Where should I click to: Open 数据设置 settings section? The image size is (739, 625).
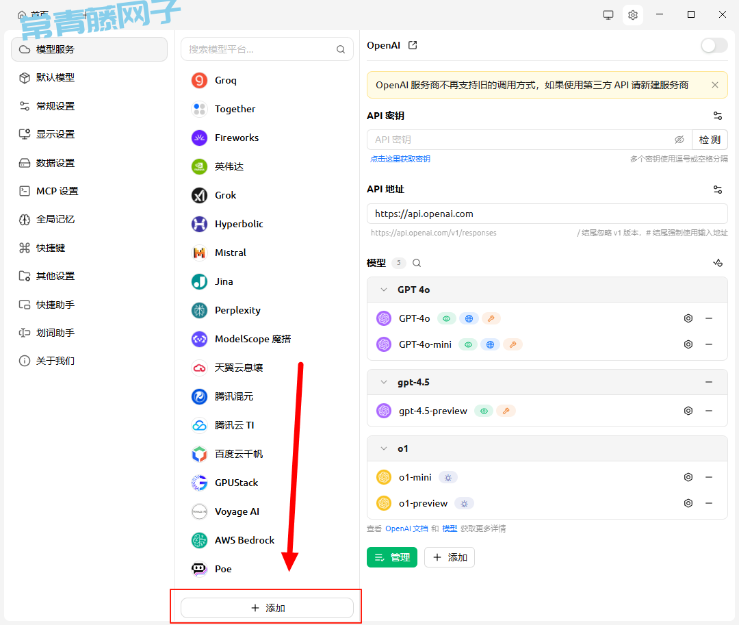tap(89, 163)
